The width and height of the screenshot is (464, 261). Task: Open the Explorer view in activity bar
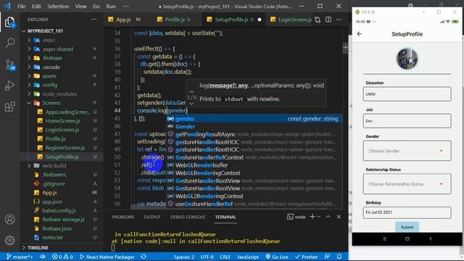tap(9, 22)
